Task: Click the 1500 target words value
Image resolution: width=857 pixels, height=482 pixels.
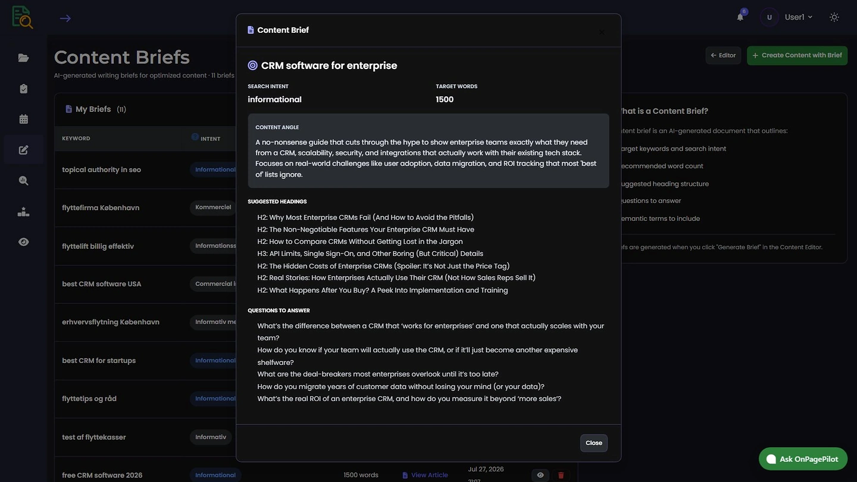Action: (x=445, y=99)
